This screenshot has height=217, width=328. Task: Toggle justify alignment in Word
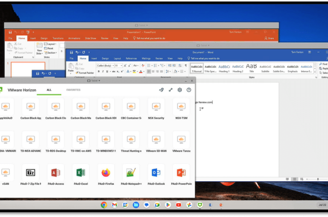[161, 71]
